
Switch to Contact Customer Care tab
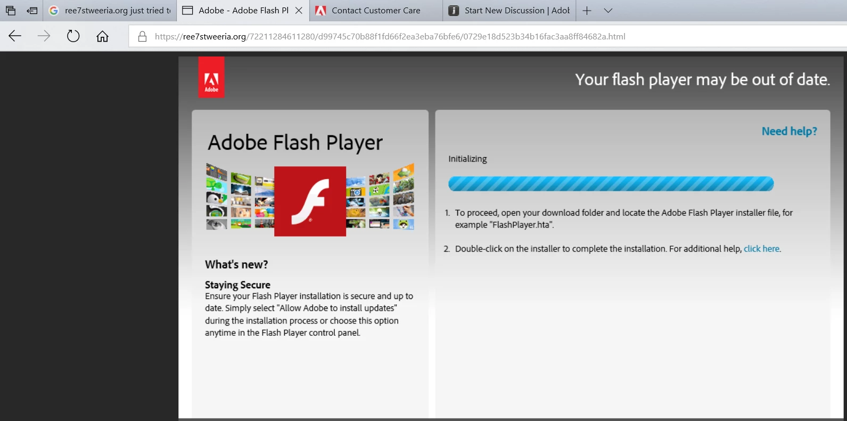[x=376, y=10]
